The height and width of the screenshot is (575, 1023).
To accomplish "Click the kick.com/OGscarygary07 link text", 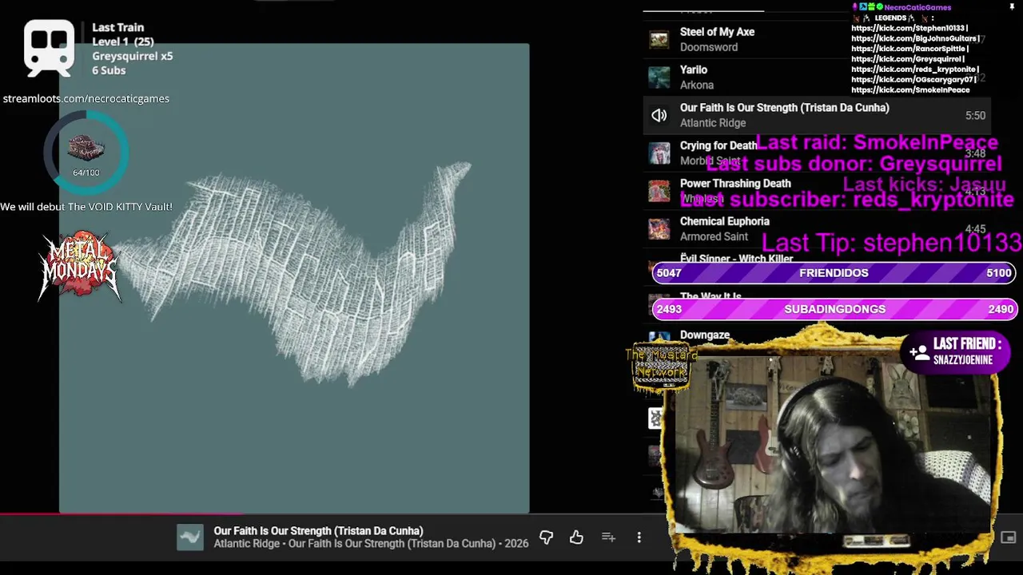I will pos(914,80).
